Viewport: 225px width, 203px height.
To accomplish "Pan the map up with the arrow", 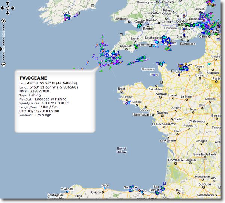I will click(x=7, y=3).
